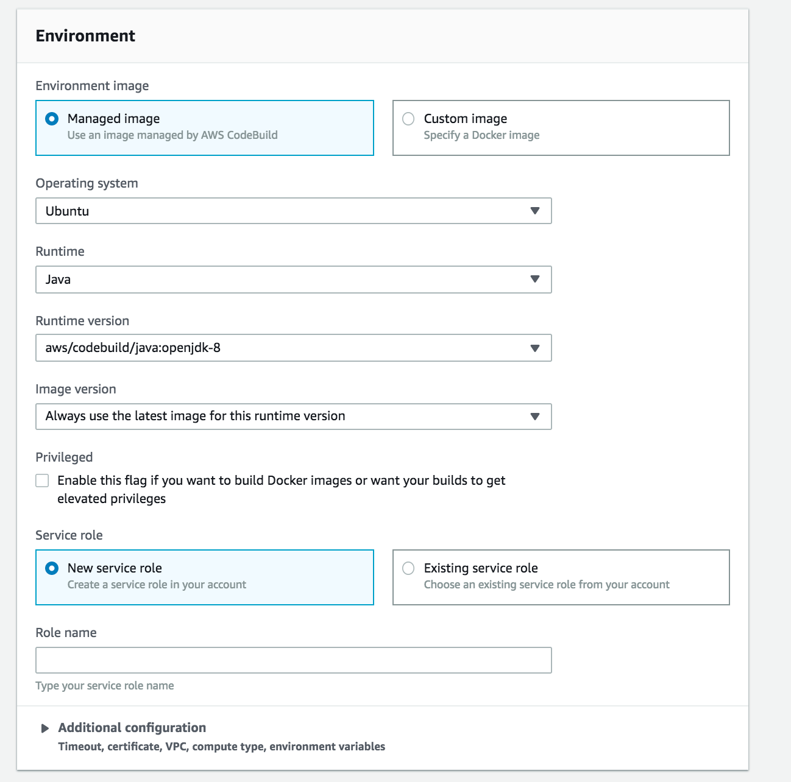Screen dimensions: 791x782
Task: Click inside the Role name text field
Action: click(293, 660)
